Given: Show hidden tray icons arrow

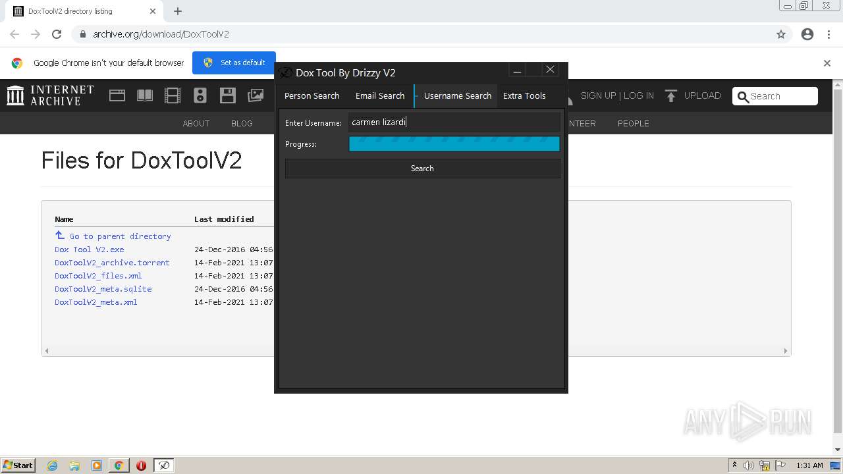Looking at the screenshot, I should click(734, 465).
